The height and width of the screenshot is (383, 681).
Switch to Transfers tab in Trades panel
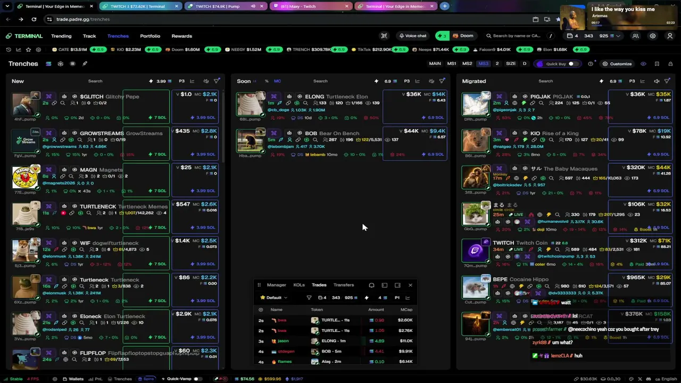coord(343,285)
